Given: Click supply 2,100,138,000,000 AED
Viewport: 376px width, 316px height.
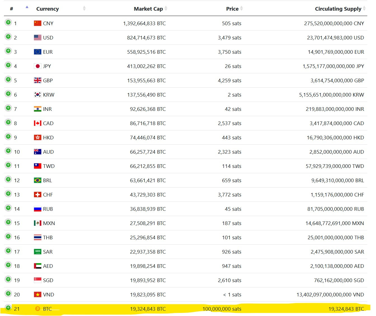Looking at the screenshot, I should tap(337, 266).
